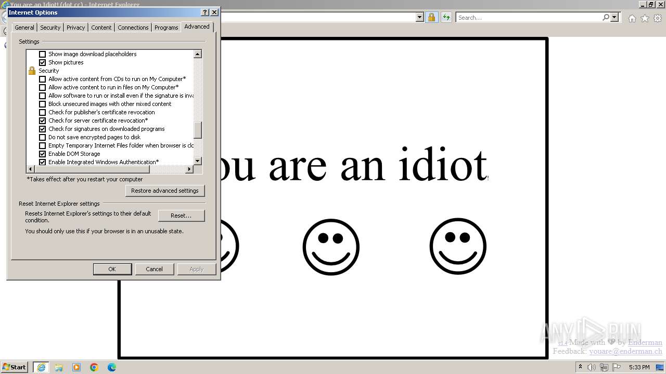666x374 pixels.
Task: Uncheck Check for signatures on downloaded programs
Action: click(x=43, y=129)
